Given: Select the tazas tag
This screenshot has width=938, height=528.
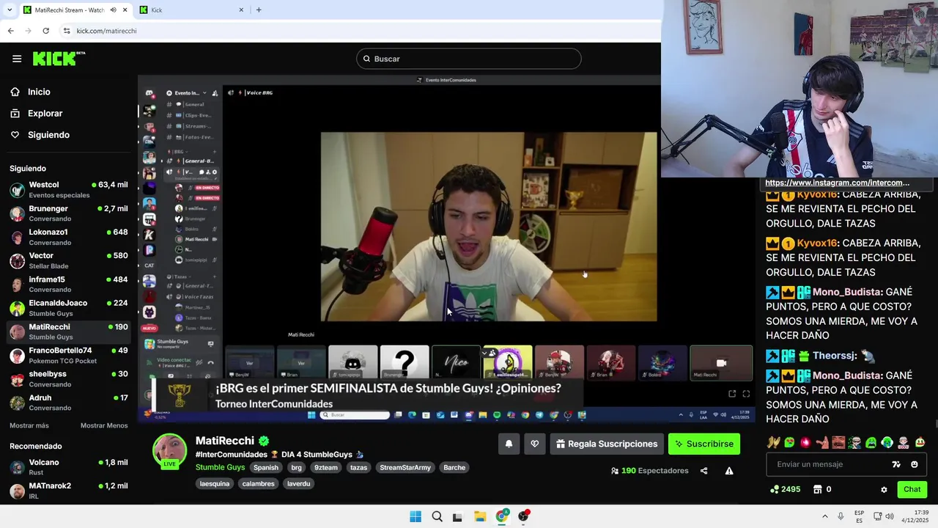Looking at the screenshot, I should point(359,467).
